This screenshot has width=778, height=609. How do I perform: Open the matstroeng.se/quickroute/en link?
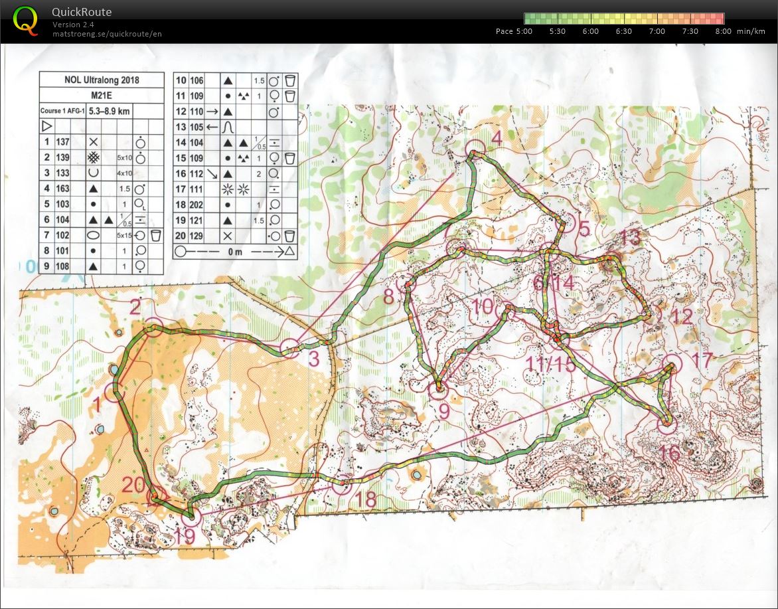[107, 34]
